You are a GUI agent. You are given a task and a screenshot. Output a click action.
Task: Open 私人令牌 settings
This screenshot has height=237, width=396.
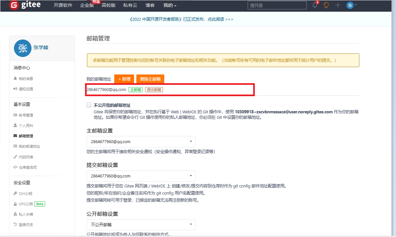pyautogui.click(x=26, y=214)
